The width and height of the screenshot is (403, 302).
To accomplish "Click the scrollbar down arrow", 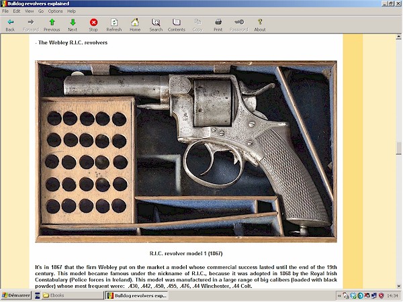I will pos(398,286).
